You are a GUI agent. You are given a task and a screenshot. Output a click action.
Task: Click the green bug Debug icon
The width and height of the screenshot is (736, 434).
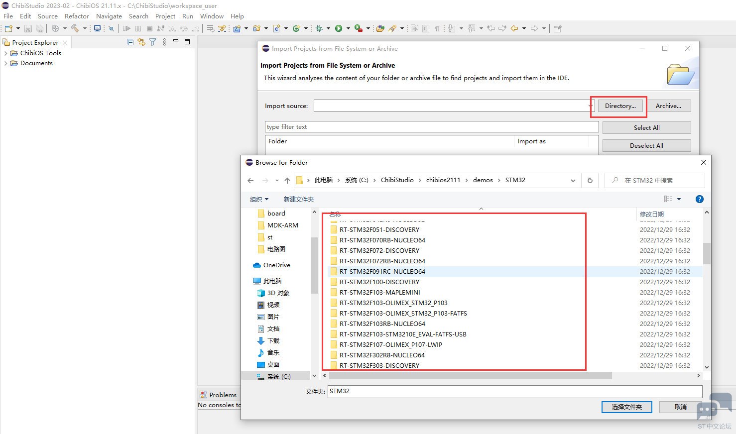(319, 28)
